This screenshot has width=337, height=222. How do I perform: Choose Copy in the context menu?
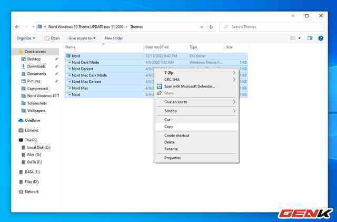tap(196, 127)
